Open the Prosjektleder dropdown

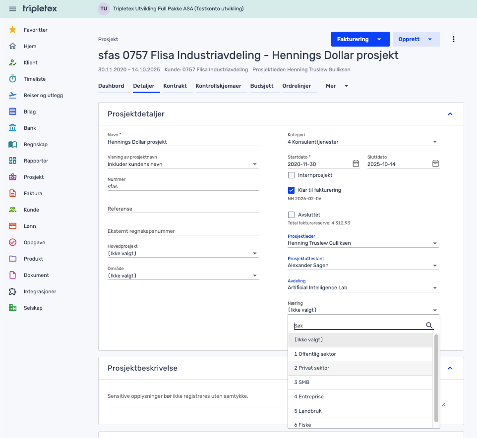click(x=435, y=243)
